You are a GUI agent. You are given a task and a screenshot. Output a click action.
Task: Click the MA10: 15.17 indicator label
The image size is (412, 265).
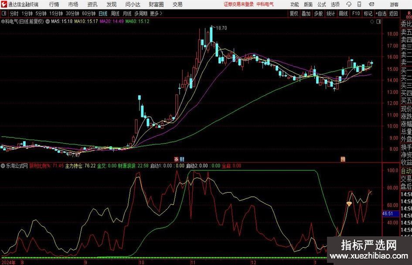point(86,21)
